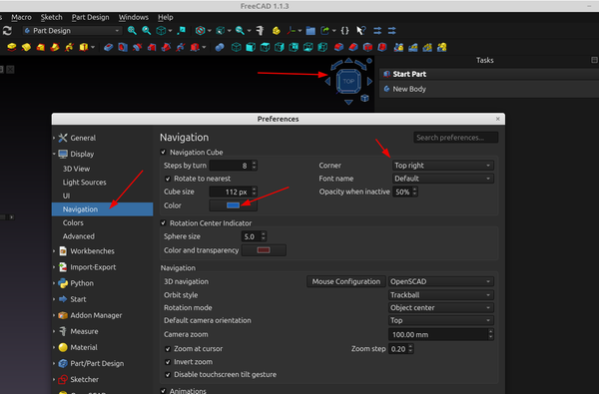Image resolution: width=599 pixels, height=394 pixels.
Task: Click navigation cube left arrow
Action: [327, 82]
